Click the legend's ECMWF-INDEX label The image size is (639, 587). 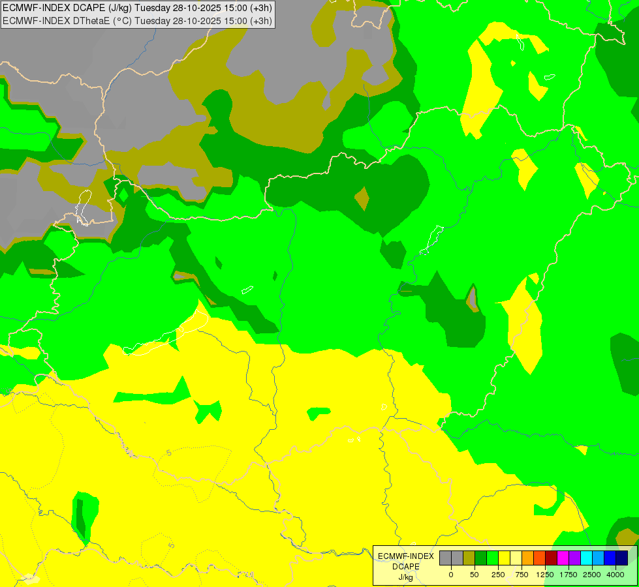tap(406, 556)
